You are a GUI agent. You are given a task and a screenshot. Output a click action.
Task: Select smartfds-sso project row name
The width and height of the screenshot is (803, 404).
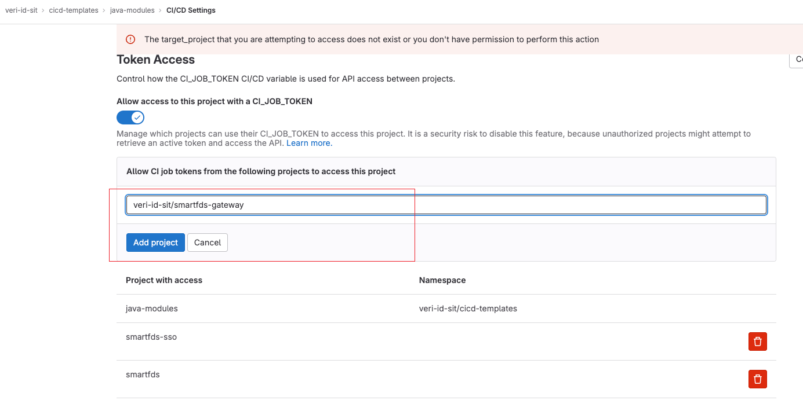pos(151,337)
